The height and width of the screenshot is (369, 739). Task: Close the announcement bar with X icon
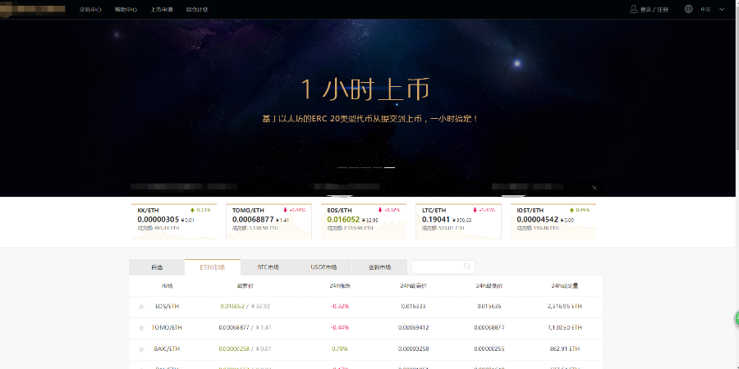[594, 187]
